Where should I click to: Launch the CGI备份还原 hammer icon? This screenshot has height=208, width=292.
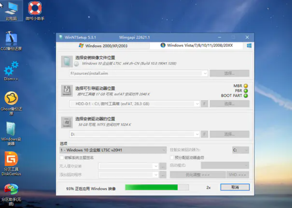pos(11,41)
